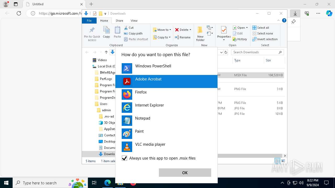Select Videos in navigation tree
This screenshot has height=188, width=335.
(100, 60)
